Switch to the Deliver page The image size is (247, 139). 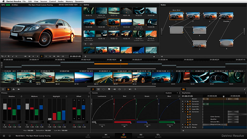(158, 136)
